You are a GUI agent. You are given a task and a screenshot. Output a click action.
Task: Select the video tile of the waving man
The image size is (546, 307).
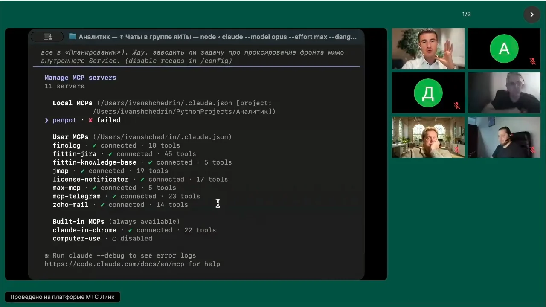(x=428, y=49)
